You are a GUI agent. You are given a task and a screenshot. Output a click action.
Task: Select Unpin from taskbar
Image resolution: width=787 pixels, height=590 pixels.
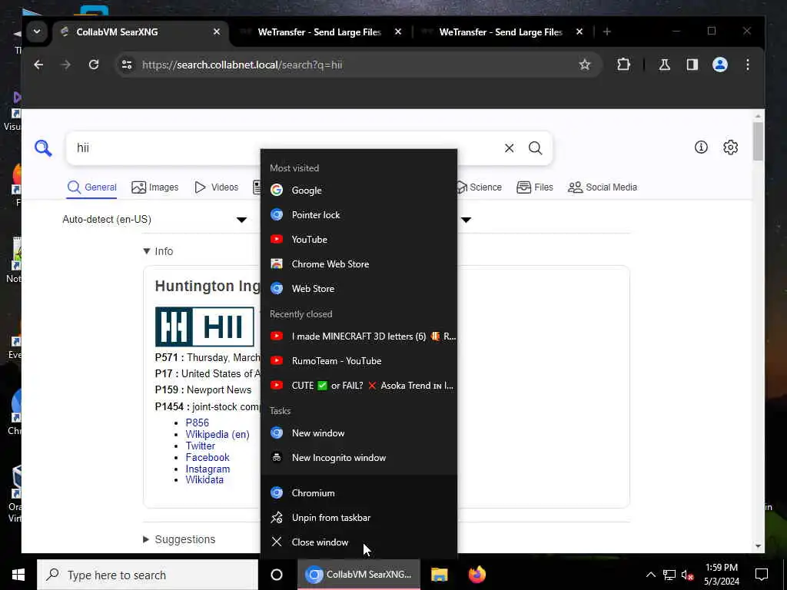pos(359,517)
